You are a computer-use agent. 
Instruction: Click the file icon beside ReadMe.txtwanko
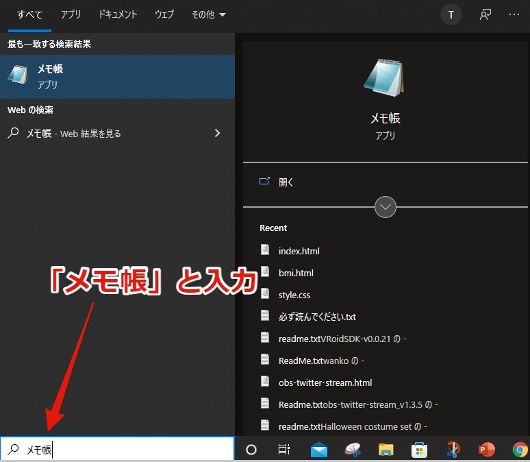(265, 359)
